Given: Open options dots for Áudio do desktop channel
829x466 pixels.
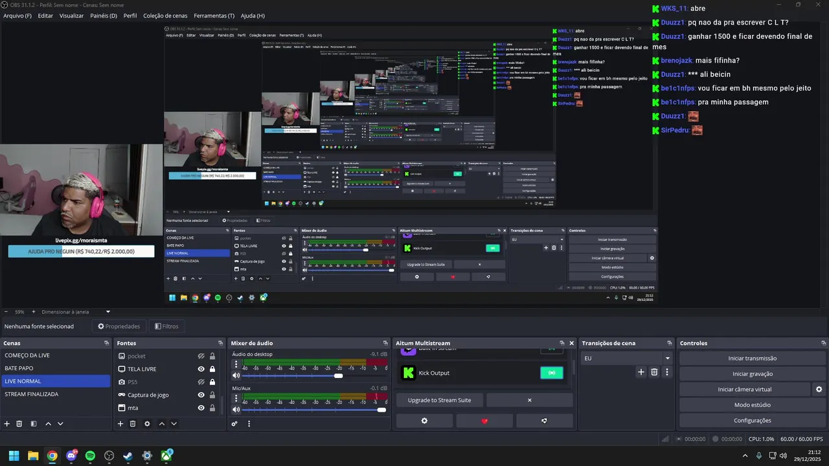Looking at the screenshot, I should 236,365.
